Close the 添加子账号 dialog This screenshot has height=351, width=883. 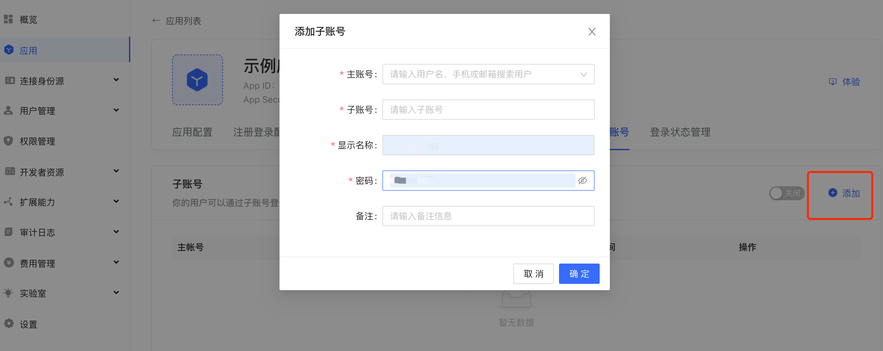[x=592, y=32]
